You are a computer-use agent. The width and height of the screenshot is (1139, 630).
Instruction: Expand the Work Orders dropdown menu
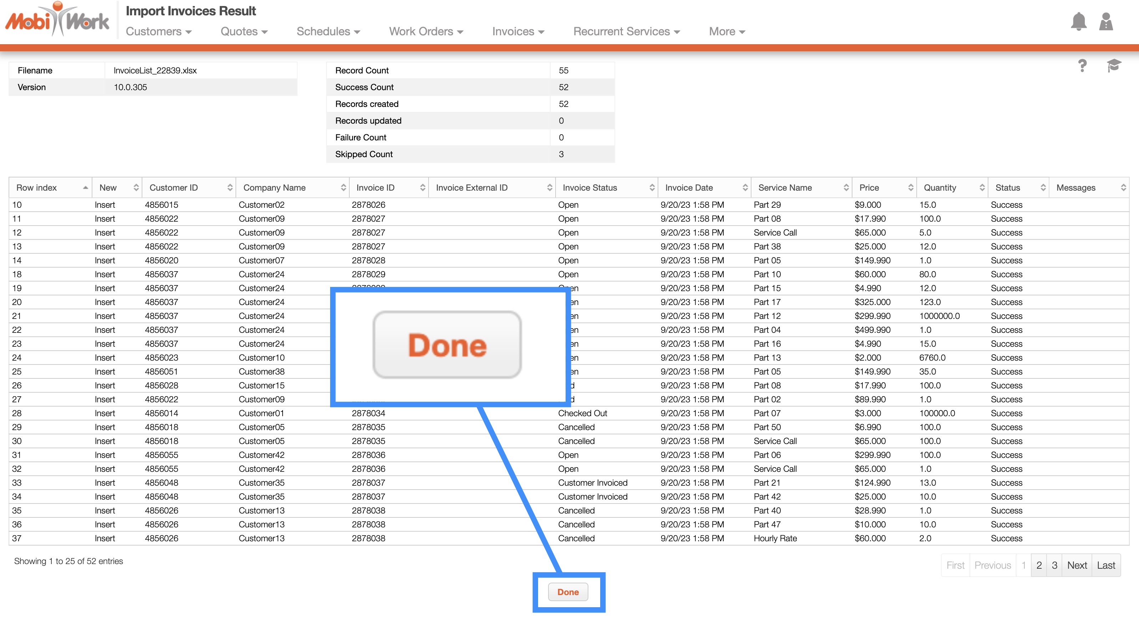click(426, 31)
